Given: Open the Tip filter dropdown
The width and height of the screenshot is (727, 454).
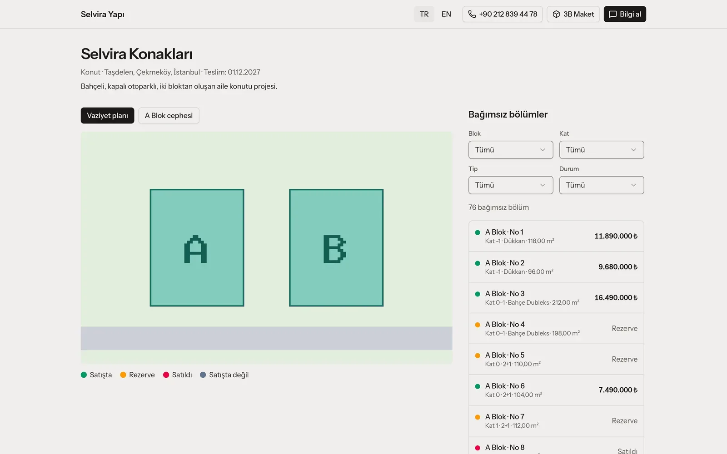Looking at the screenshot, I should pos(511,185).
